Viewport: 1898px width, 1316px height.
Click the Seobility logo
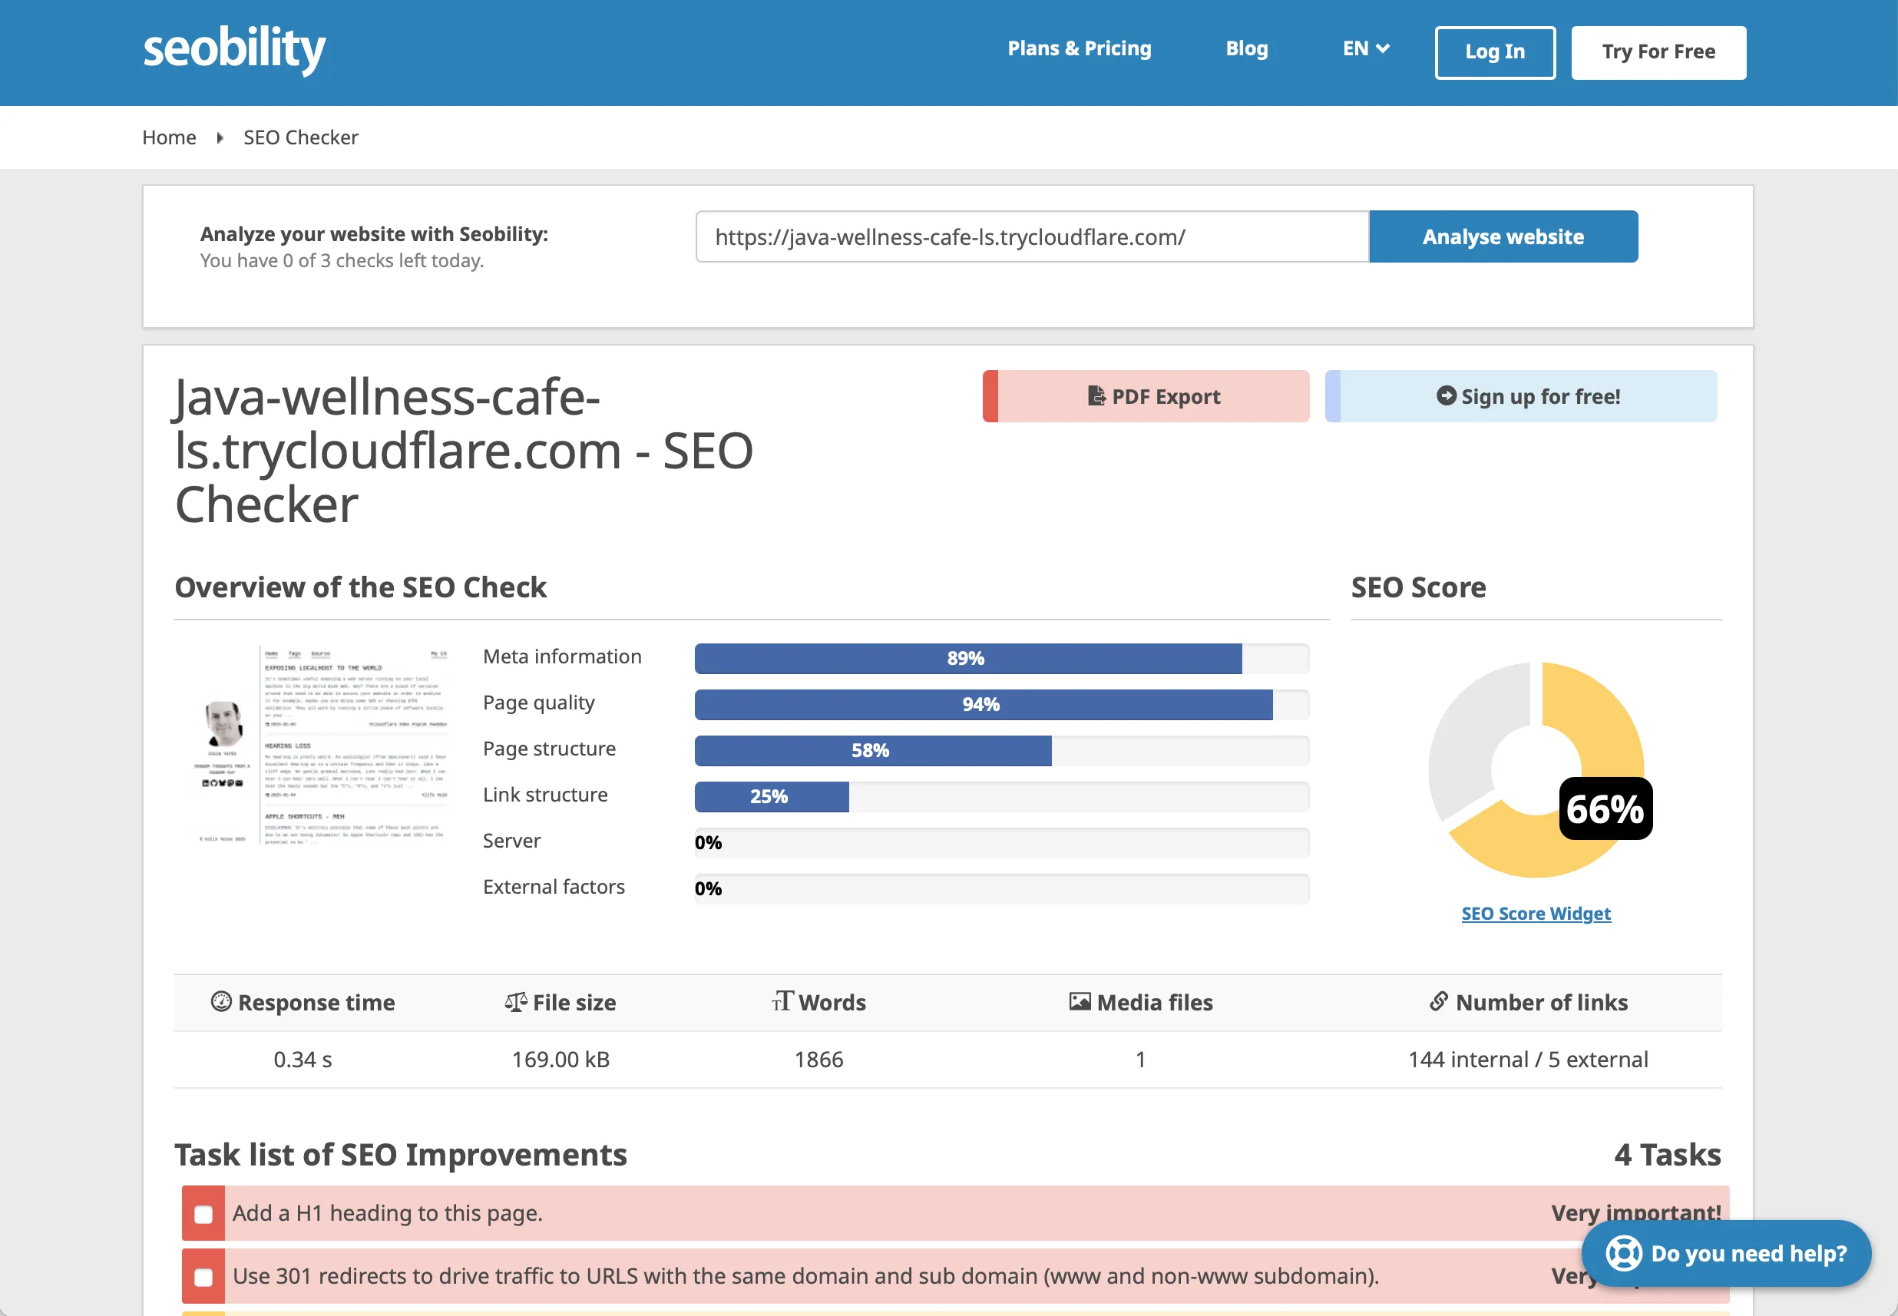tap(233, 49)
